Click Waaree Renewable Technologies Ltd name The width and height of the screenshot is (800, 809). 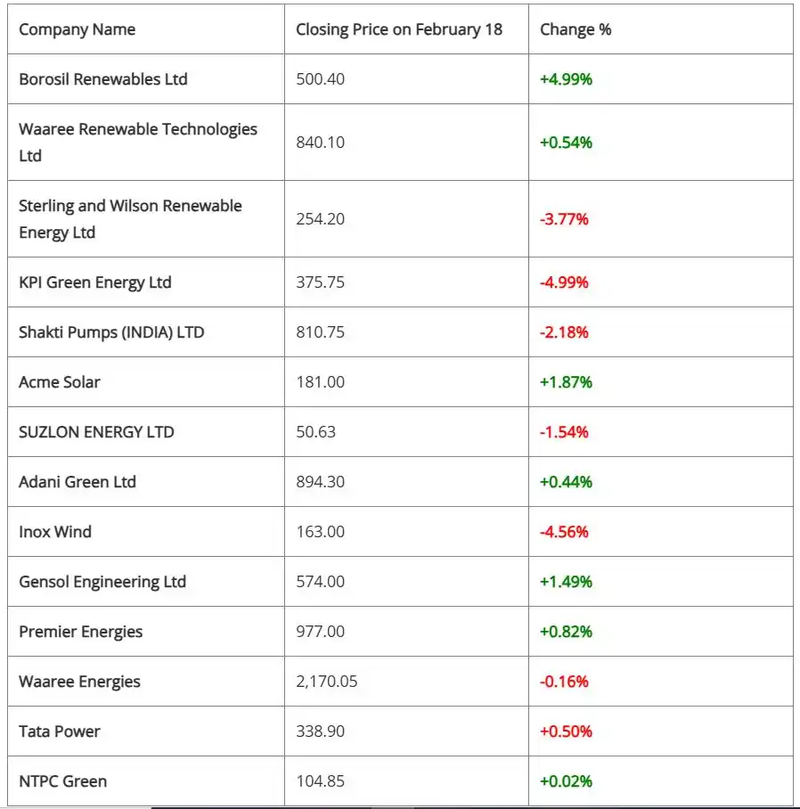[x=138, y=142]
